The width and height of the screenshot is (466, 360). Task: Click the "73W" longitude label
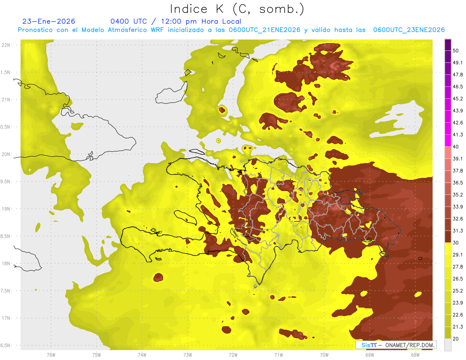(188, 355)
